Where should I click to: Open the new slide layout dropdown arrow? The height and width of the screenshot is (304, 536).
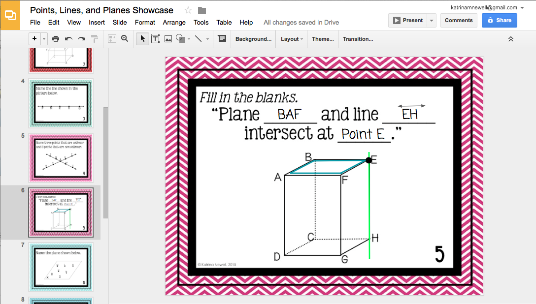coord(44,39)
